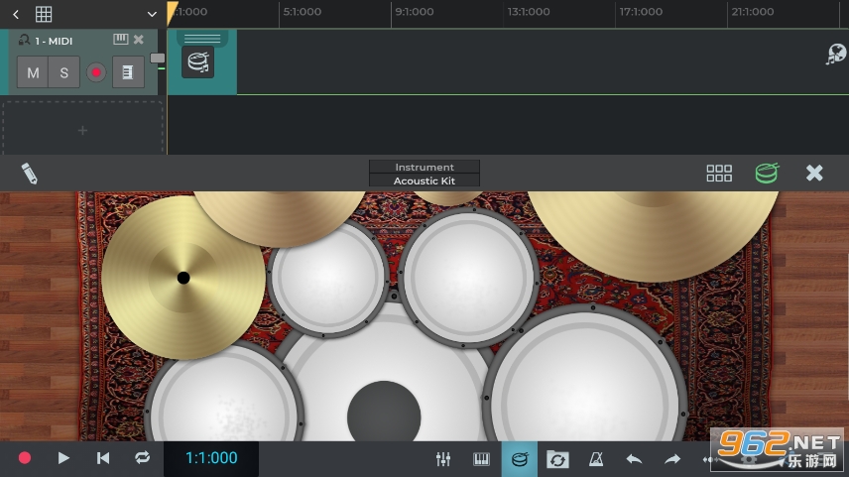Close the drum instrument panel
849x477 pixels.
point(814,174)
